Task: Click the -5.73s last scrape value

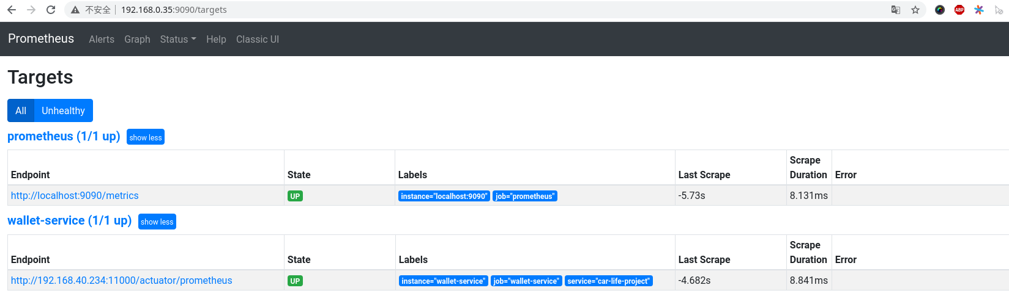Action: pyautogui.click(x=692, y=195)
